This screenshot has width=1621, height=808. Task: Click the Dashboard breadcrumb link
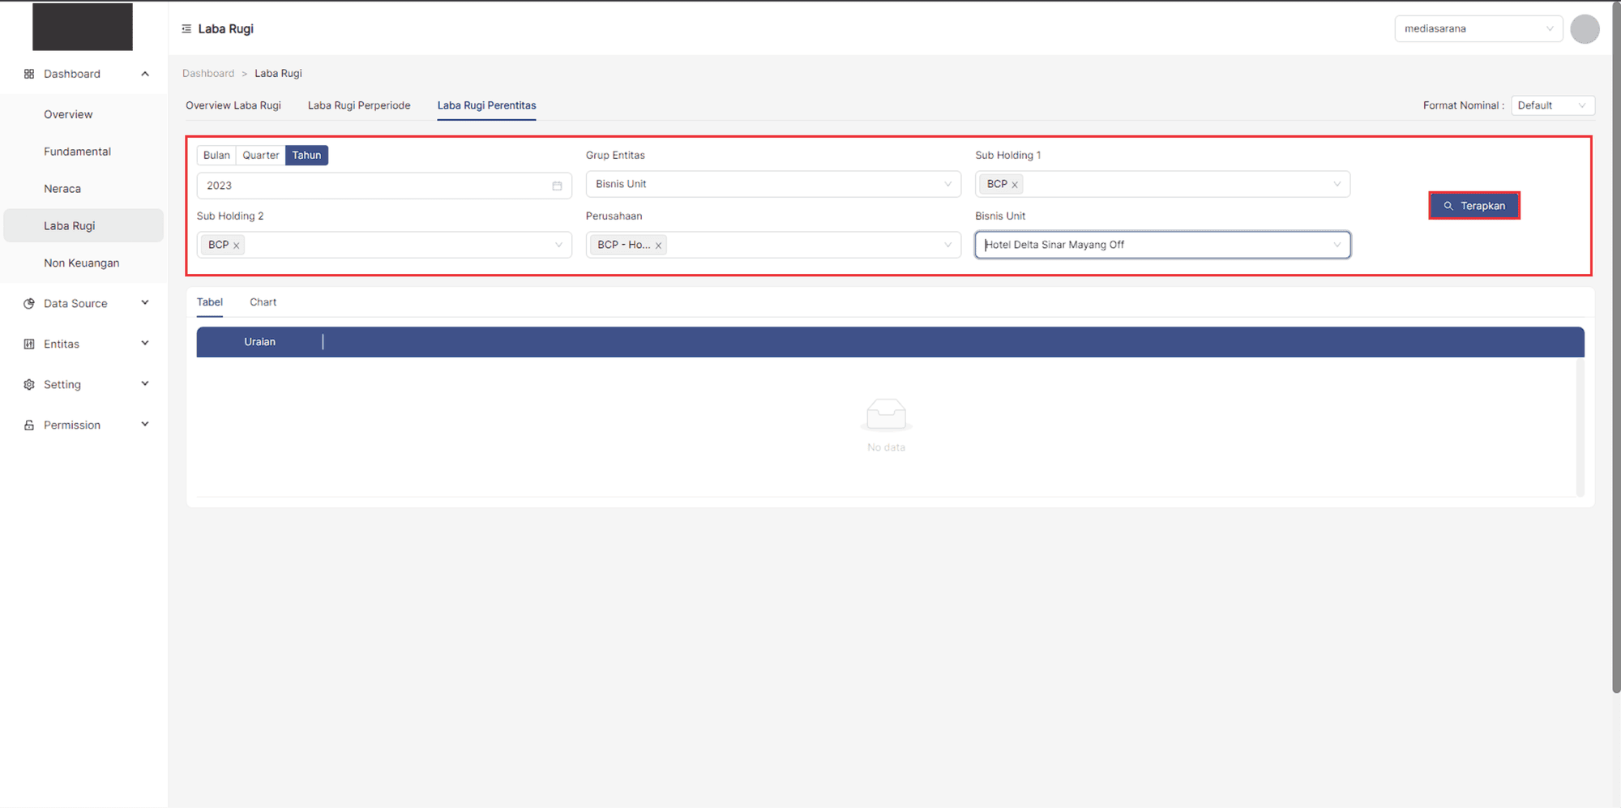click(x=208, y=74)
